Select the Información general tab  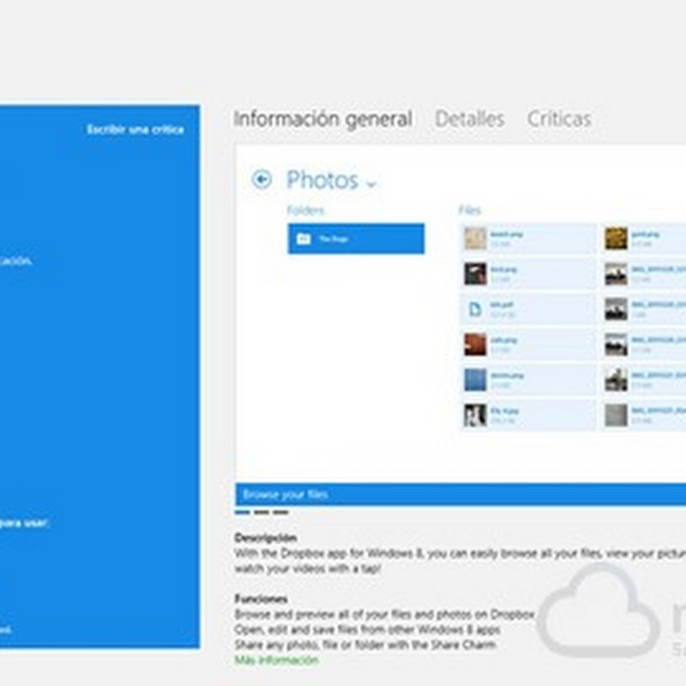(x=323, y=119)
